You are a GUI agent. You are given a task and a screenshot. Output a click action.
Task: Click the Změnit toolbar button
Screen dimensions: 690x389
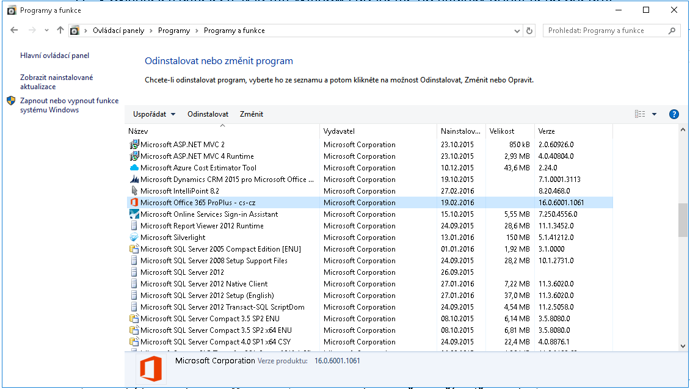point(252,114)
